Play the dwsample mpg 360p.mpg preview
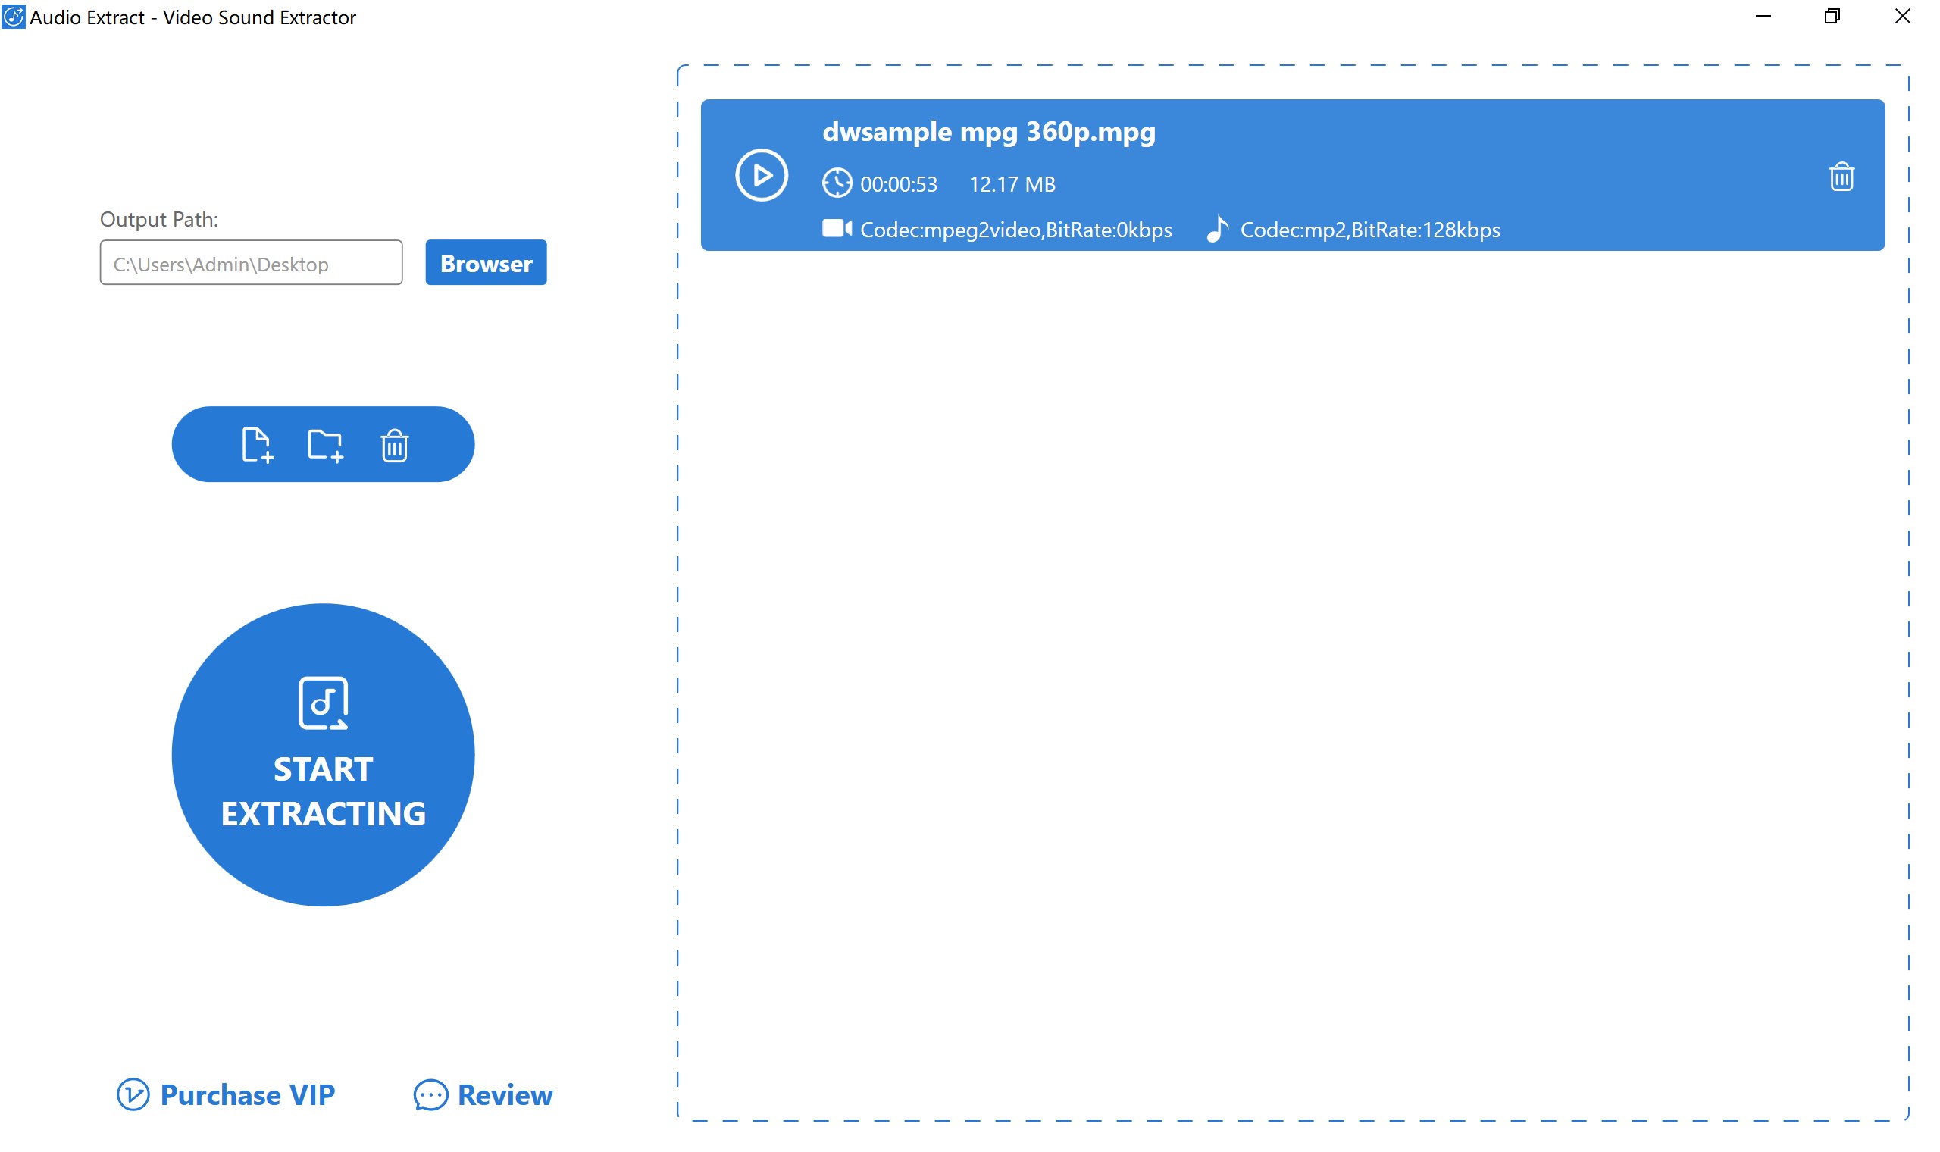The image size is (1940, 1152). pyautogui.click(x=762, y=175)
